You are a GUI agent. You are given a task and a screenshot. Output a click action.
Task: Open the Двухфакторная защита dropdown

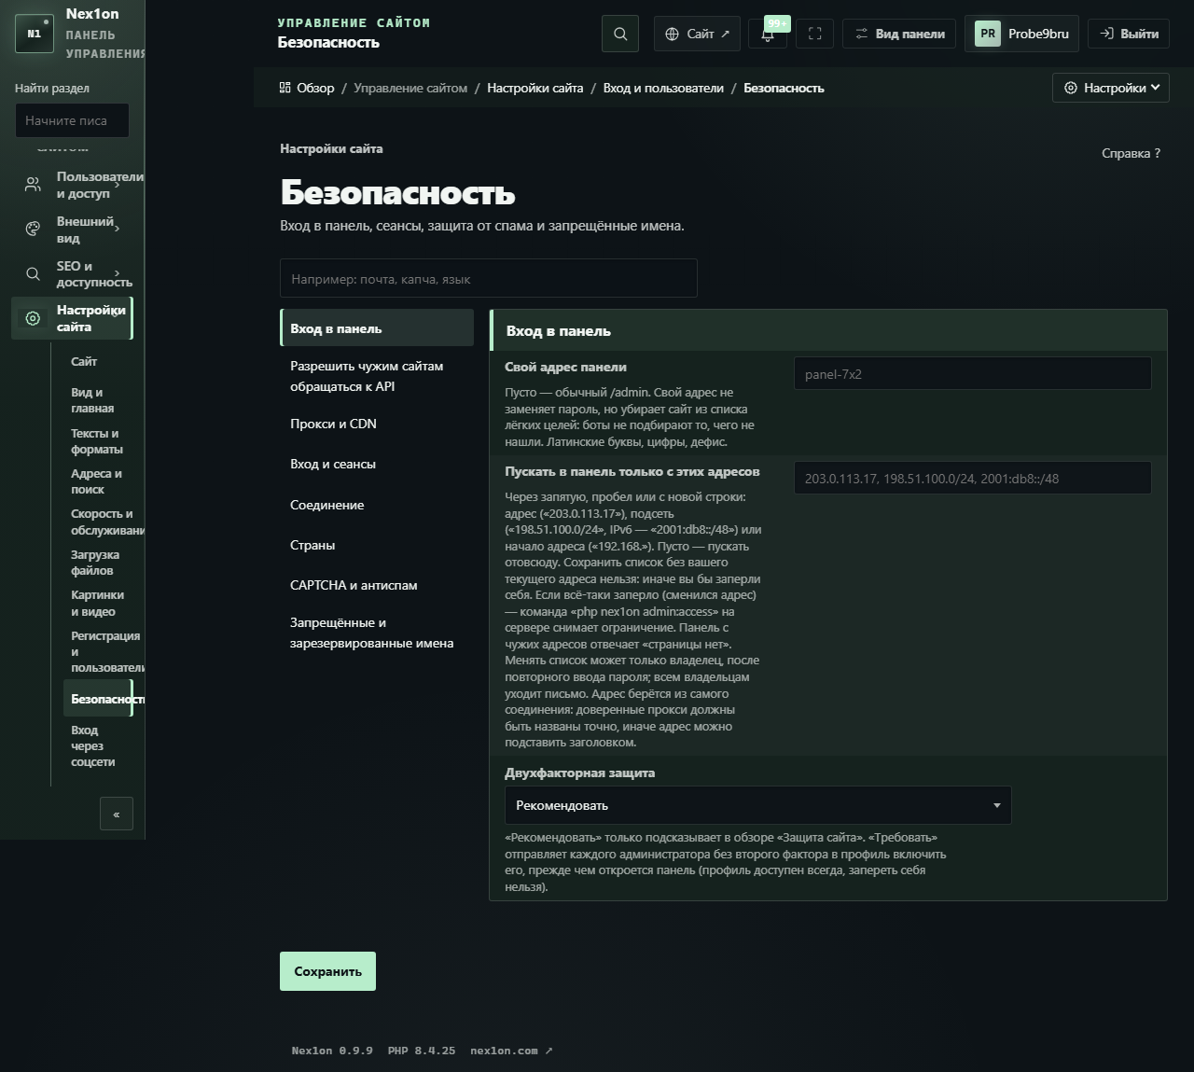(757, 805)
